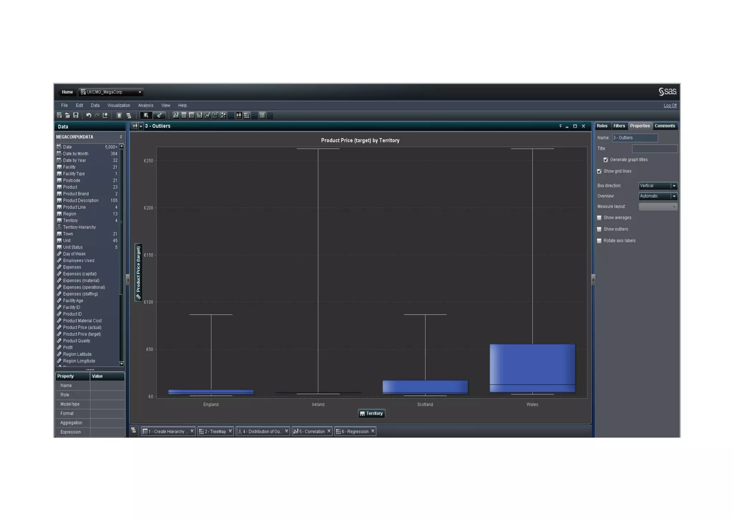The width and height of the screenshot is (734, 519).
Task: Open the folder icon in toolbar
Action: point(67,115)
